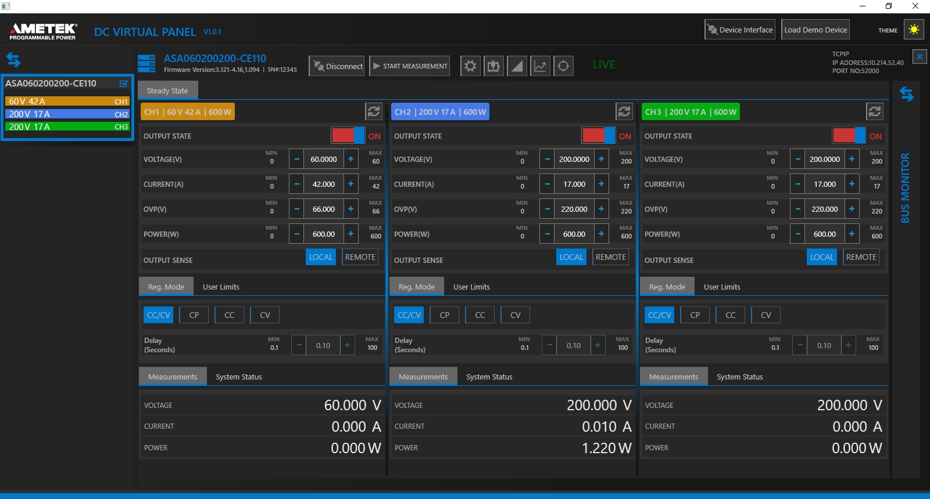Select CH3 Reg. Mode tab
The width and height of the screenshot is (930, 499).
click(x=667, y=287)
